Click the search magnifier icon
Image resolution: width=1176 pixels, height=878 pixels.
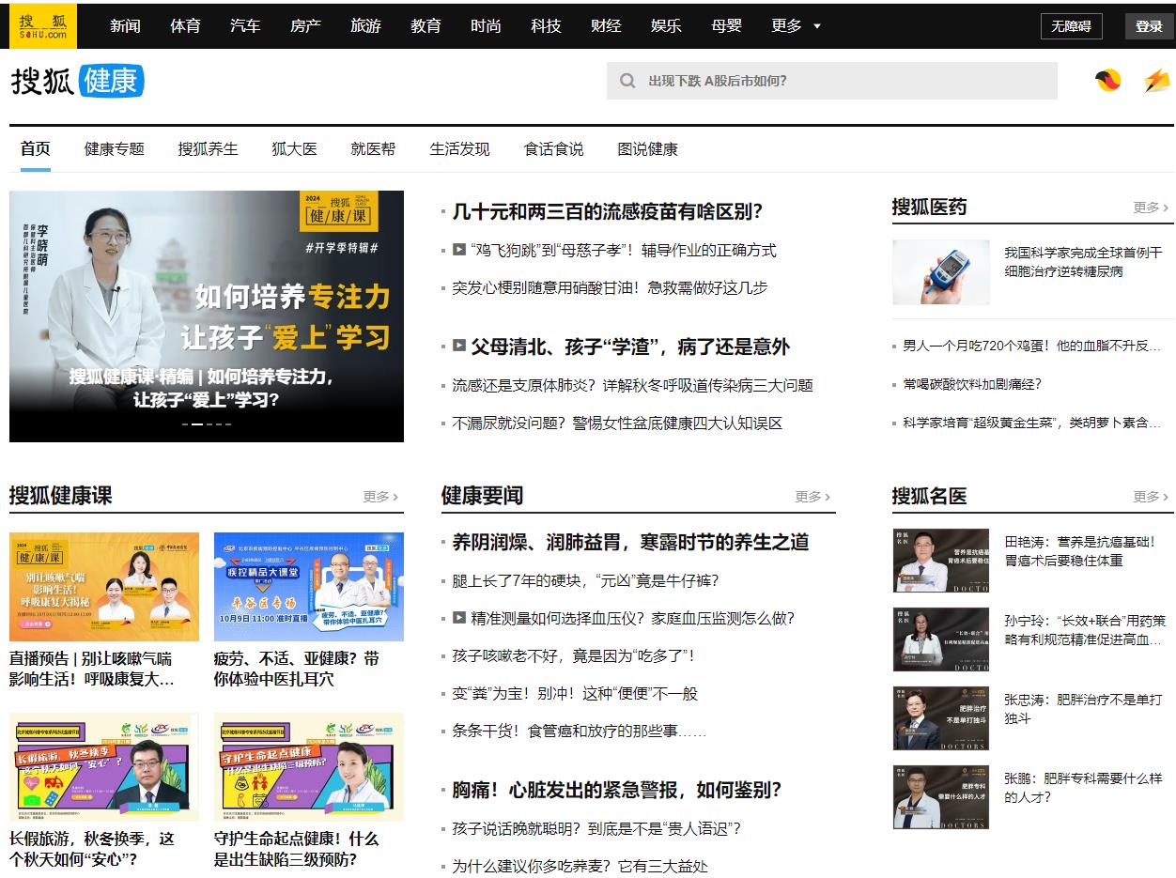point(627,81)
